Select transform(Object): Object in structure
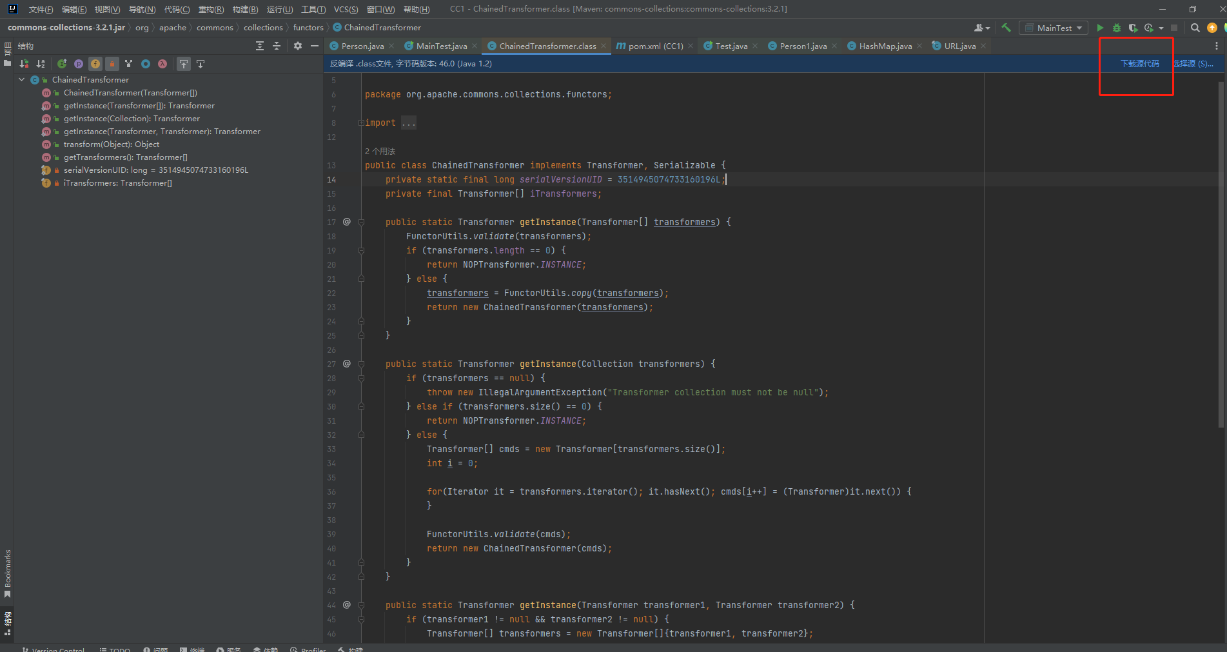1227x652 pixels. [112, 144]
